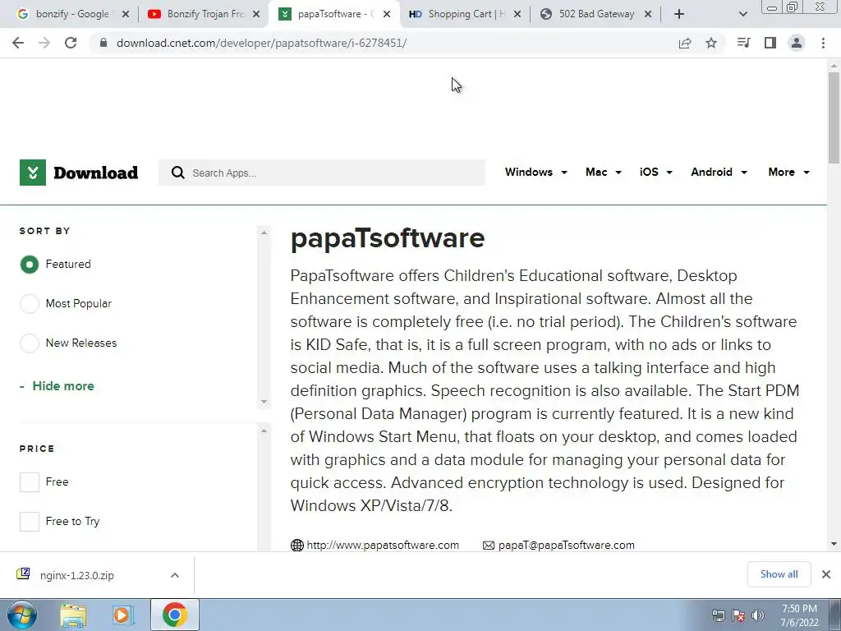Image resolution: width=841 pixels, height=631 pixels.
Task: Check the Free price filter
Action: (x=30, y=481)
